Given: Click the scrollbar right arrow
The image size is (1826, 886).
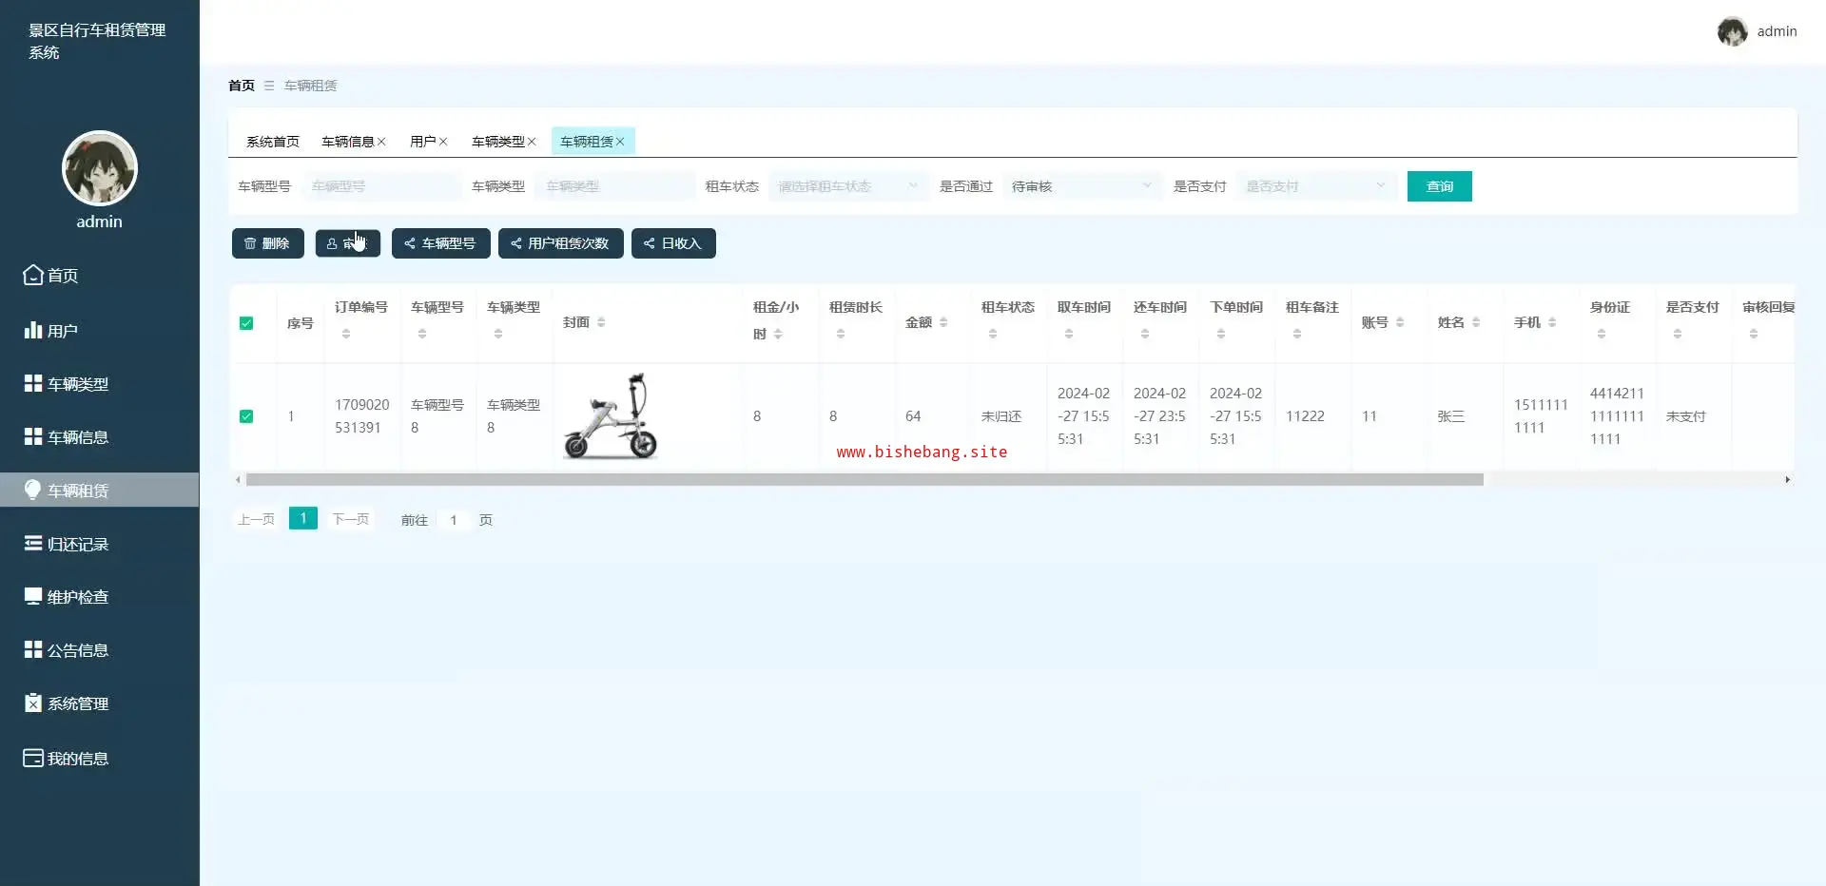Looking at the screenshot, I should click(x=1788, y=480).
